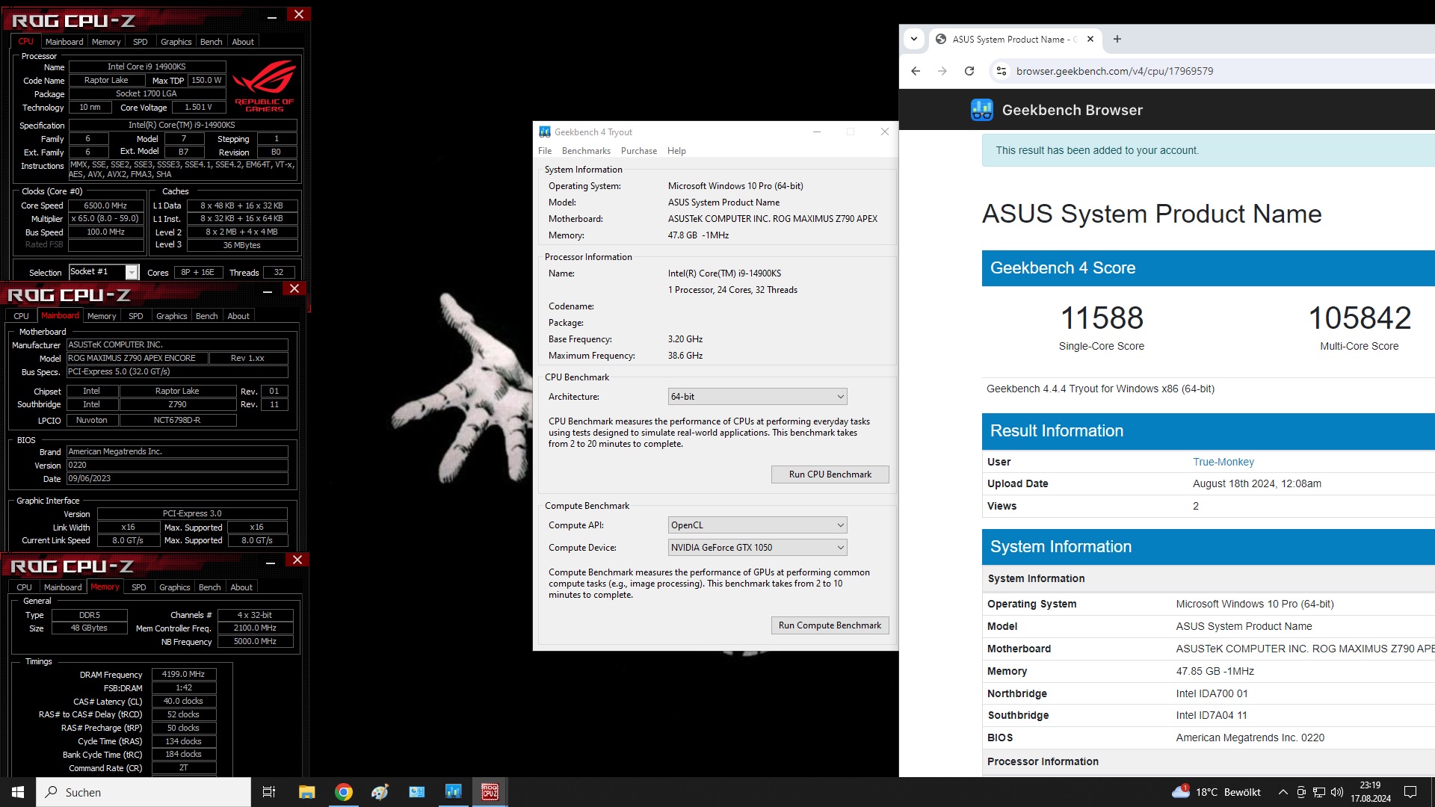Open Task View from the taskbar
The width and height of the screenshot is (1435, 807).
(x=269, y=792)
